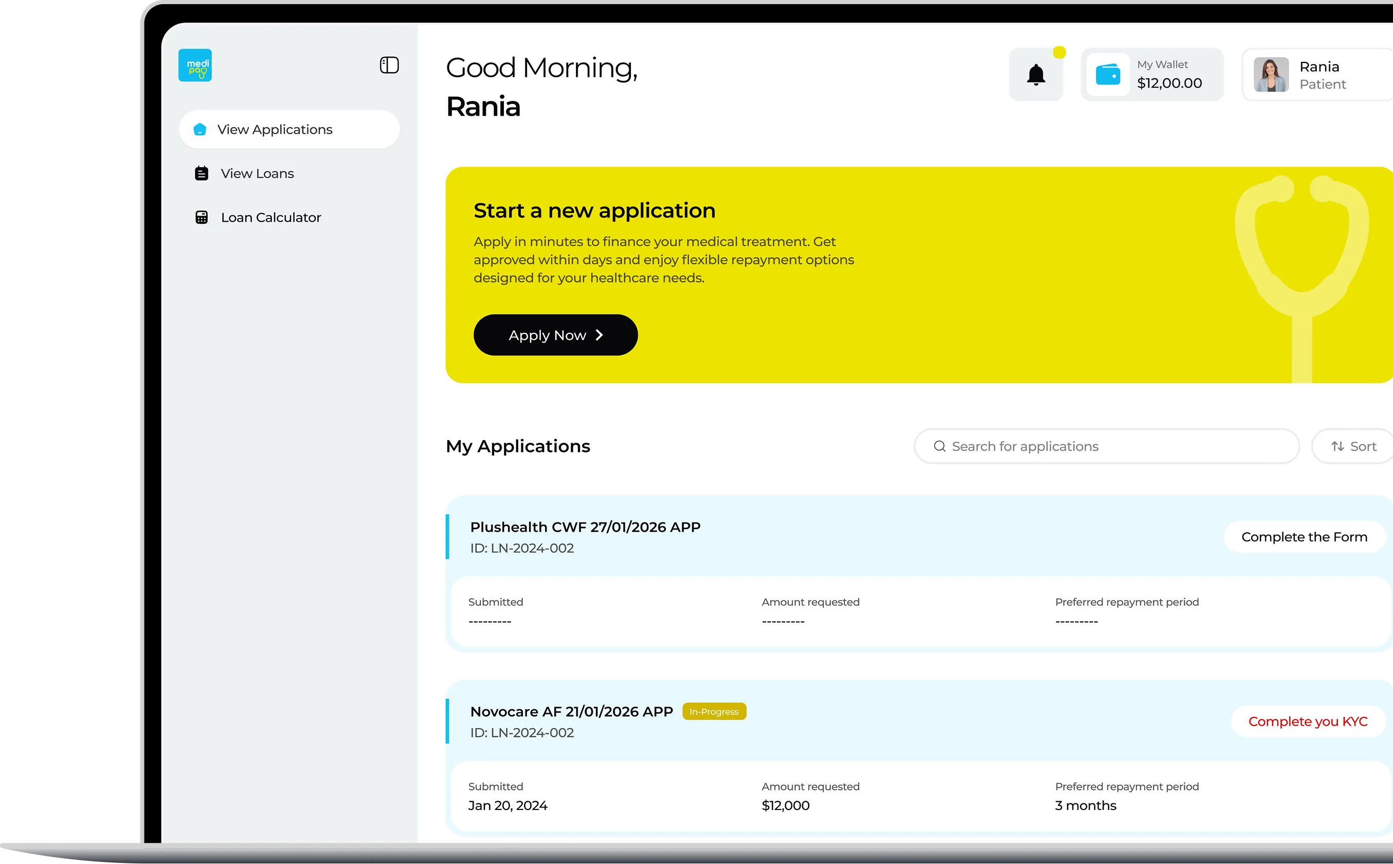The height and width of the screenshot is (864, 1393).
Task: Click the search magnifier icon
Action: point(939,446)
